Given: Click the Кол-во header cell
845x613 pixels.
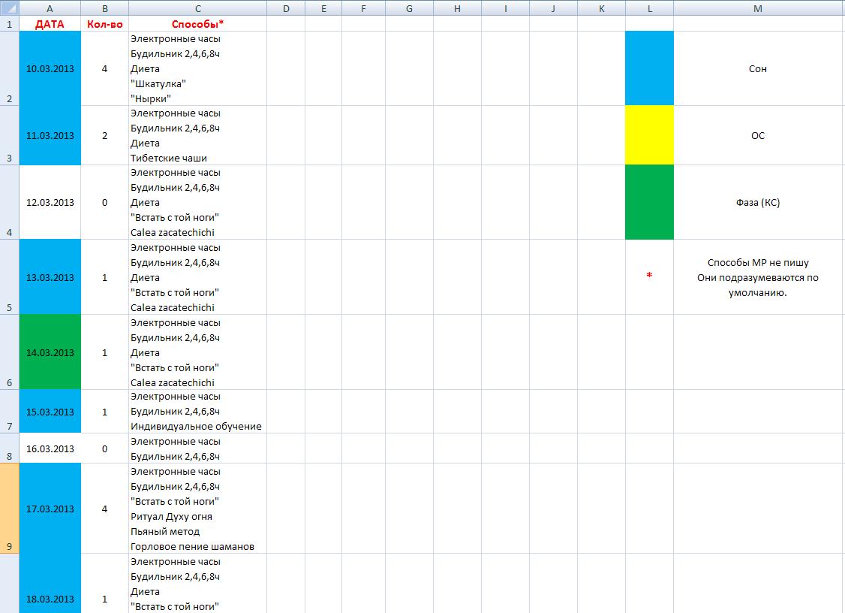Looking at the screenshot, I should (104, 23).
